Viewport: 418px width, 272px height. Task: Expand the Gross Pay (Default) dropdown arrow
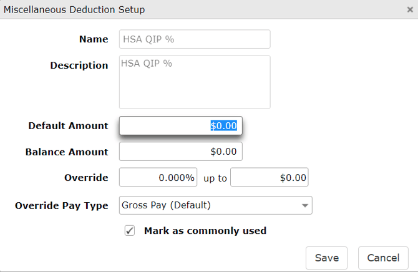click(x=304, y=205)
